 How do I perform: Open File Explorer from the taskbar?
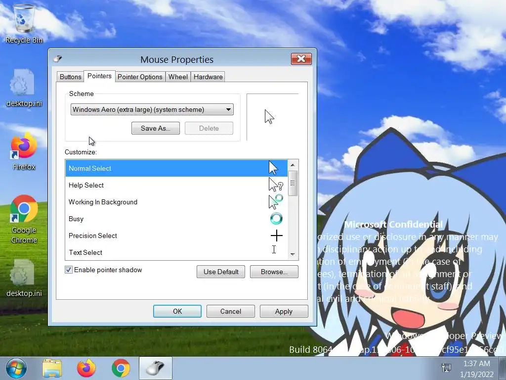pyautogui.click(x=52, y=368)
